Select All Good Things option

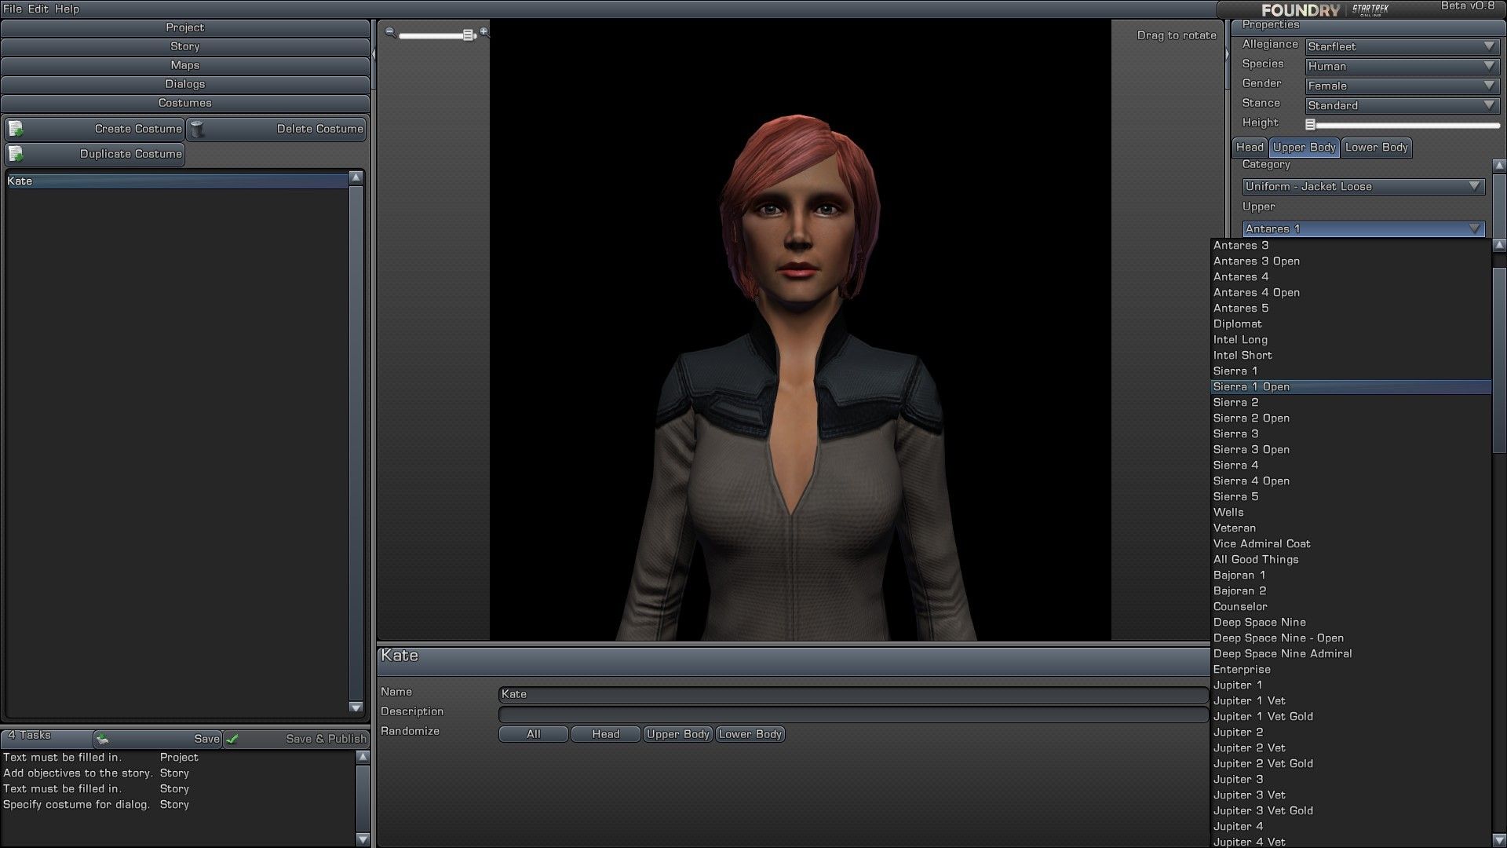click(1350, 560)
